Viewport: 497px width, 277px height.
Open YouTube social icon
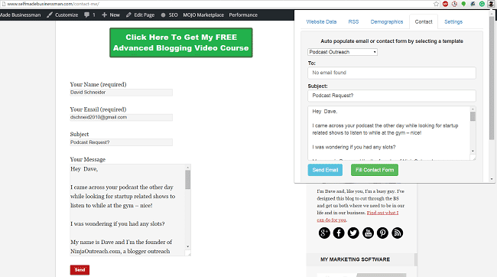368,233
